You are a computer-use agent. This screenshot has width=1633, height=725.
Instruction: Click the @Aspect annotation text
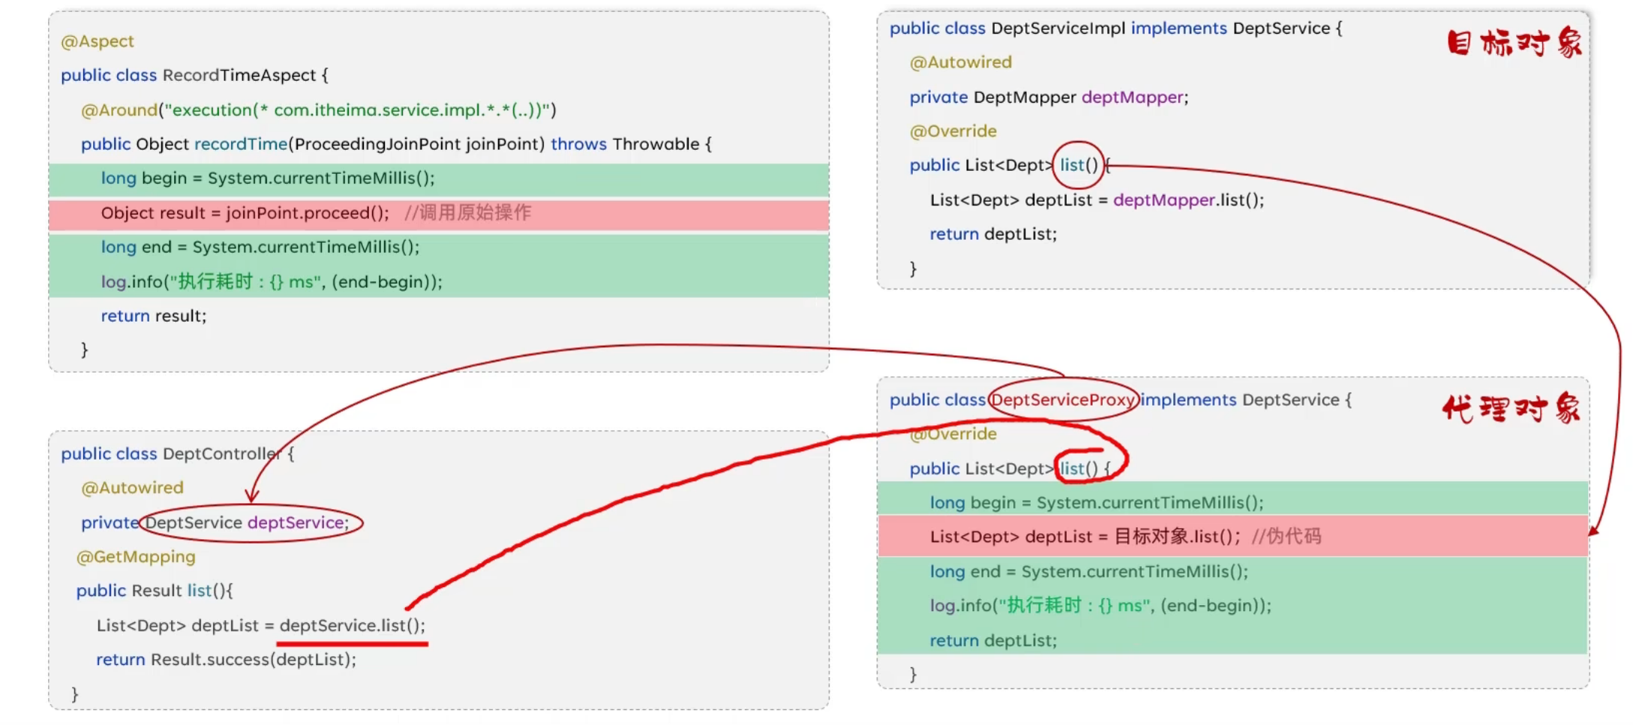click(x=97, y=41)
